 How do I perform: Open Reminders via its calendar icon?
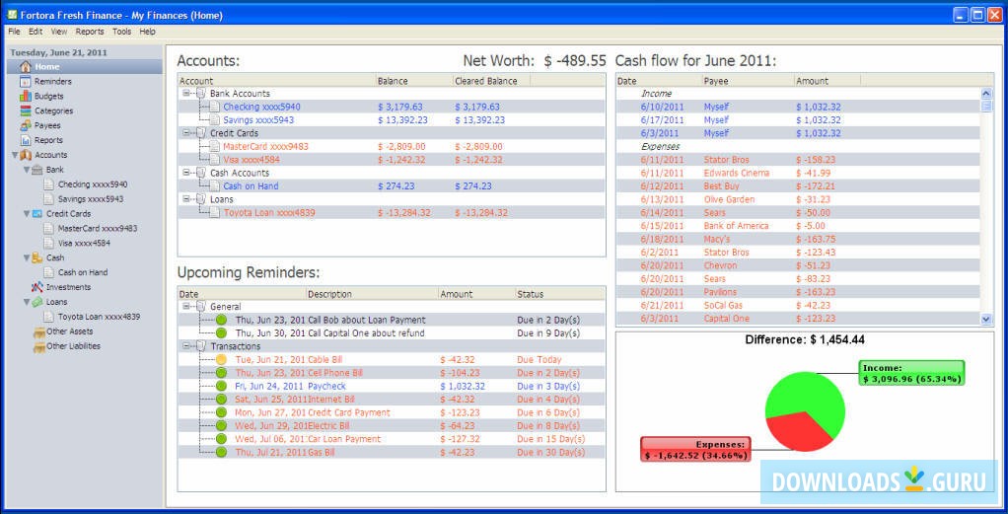tap(26, 82)
